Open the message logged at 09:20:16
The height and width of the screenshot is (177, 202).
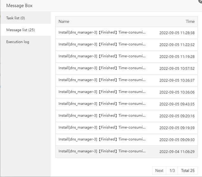(102, 116)
